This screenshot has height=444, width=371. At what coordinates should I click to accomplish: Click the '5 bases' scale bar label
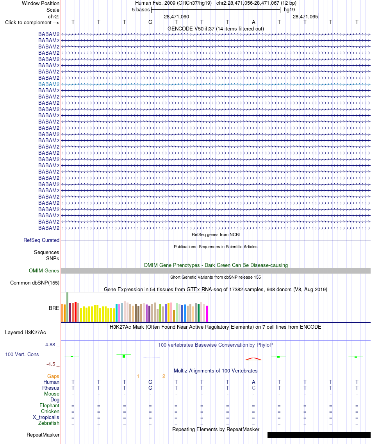point(141,10)
